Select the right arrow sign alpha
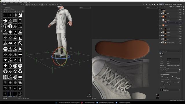 point(5,21)
